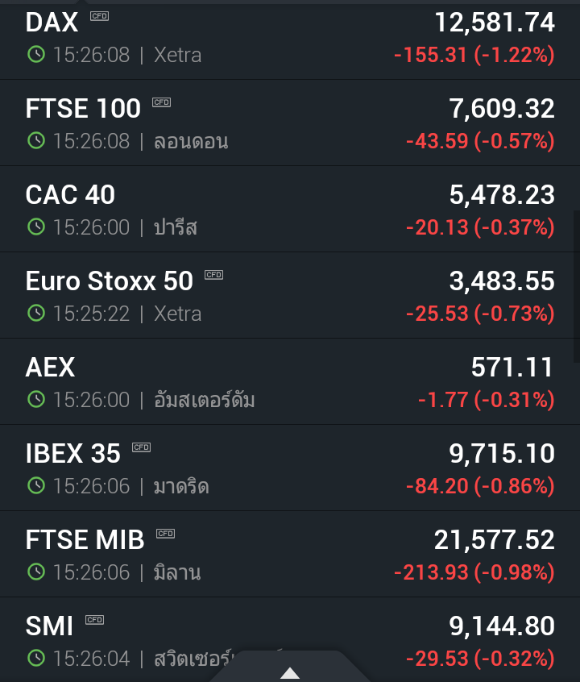Tap the FTSE MIB price 21,577.52
Image resolution: width=580 pixels, height=682 pixels.
495,539
